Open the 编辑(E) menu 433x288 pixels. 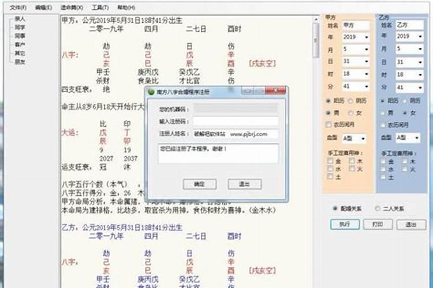tap(43, 7)
